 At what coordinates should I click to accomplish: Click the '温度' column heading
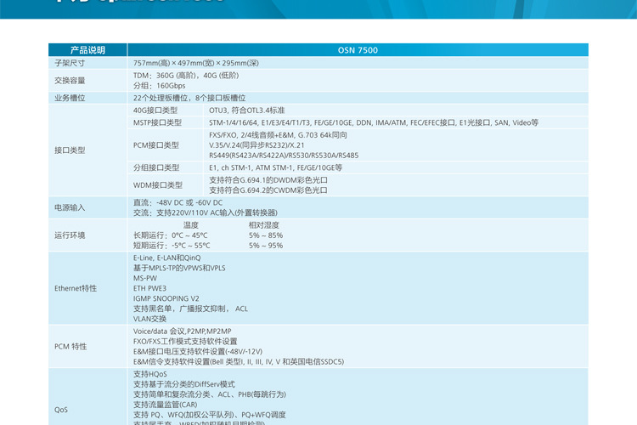[190, 225]
